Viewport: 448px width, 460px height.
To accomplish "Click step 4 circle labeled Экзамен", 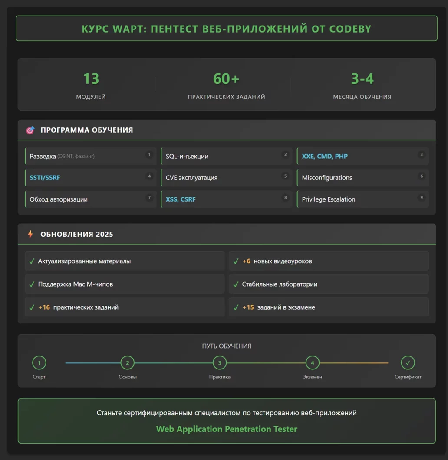I will pos(312,363).
